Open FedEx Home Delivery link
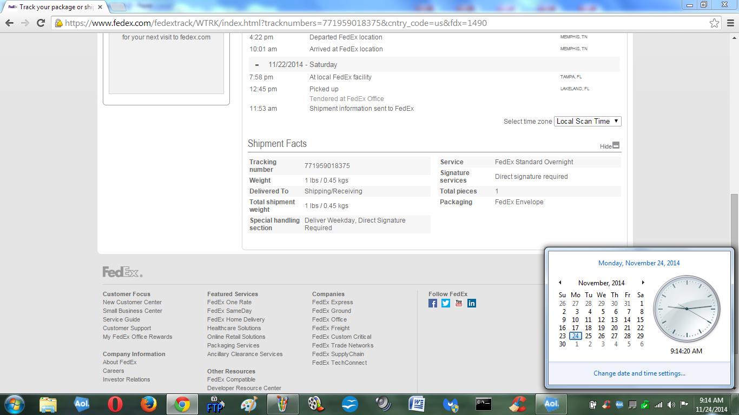The width and height of the screenshot is (739, 415). click(236, 319)
